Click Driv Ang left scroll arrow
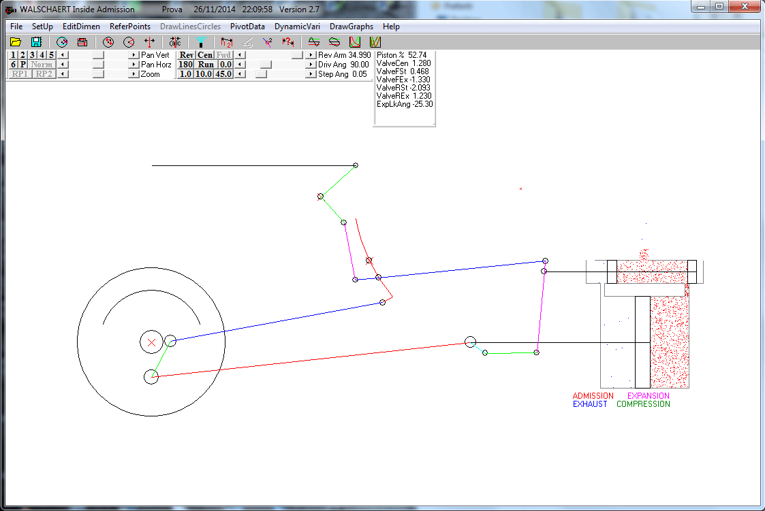 240,65
